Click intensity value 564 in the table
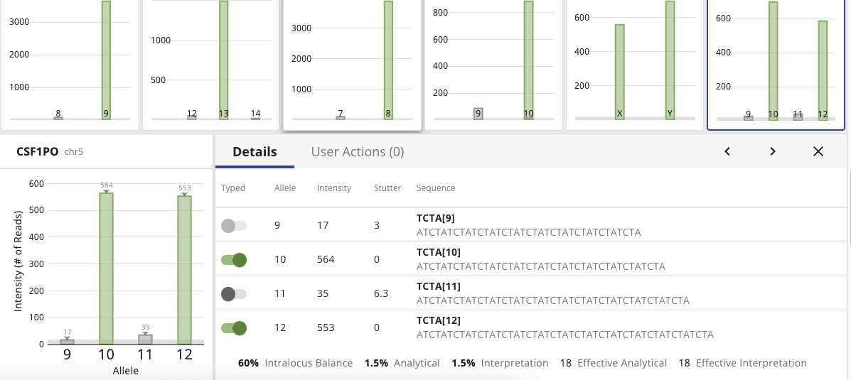851x380 pixels. [x=326, y=260]
